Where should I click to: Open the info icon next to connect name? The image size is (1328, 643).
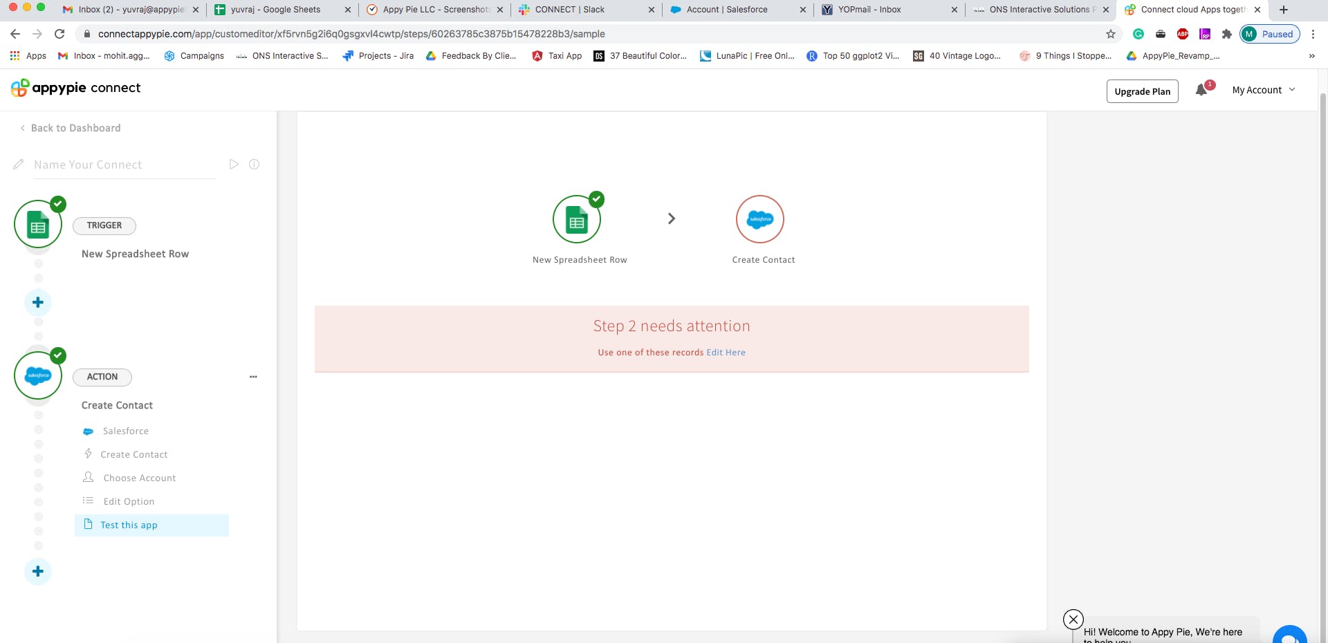coord(255,165)
